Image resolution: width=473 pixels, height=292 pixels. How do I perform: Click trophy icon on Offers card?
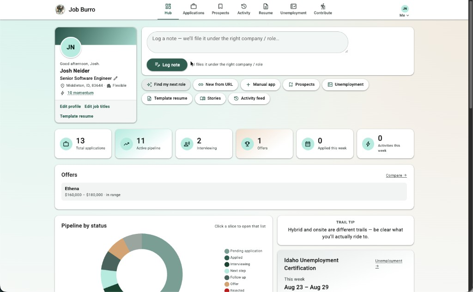pos(248,144)
